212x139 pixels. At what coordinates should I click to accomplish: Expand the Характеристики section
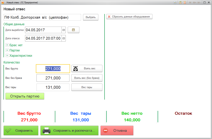pyautogui.click(x=7, y=55)
